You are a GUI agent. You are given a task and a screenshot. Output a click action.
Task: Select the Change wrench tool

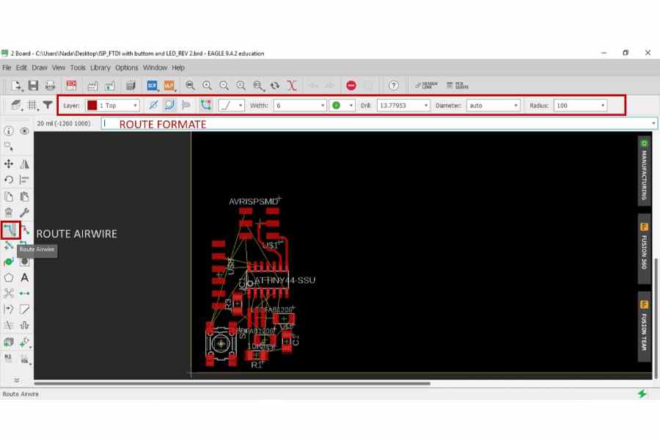coord(24,212)
